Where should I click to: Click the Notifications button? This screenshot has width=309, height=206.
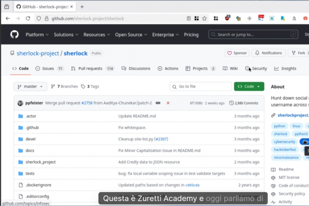(x=268, y=53)
